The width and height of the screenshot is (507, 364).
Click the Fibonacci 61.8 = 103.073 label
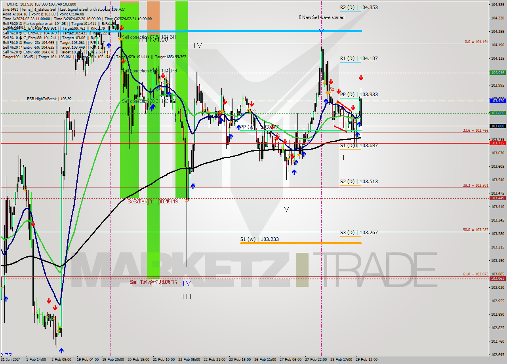click(x=476, y=274)
